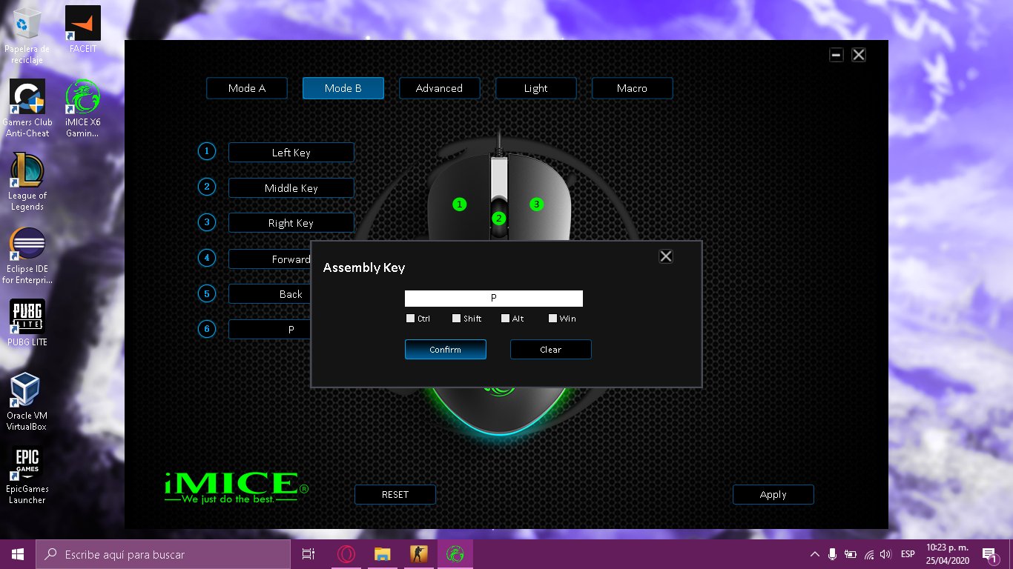Image resolution: width=1013 pixels, height=569 pixels.
Task: Check the battery status tray icon
Action: (x=850, y=554)
